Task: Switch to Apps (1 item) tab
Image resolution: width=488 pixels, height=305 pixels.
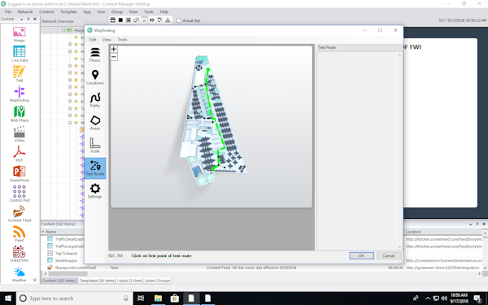Action: tap(130, 281)
